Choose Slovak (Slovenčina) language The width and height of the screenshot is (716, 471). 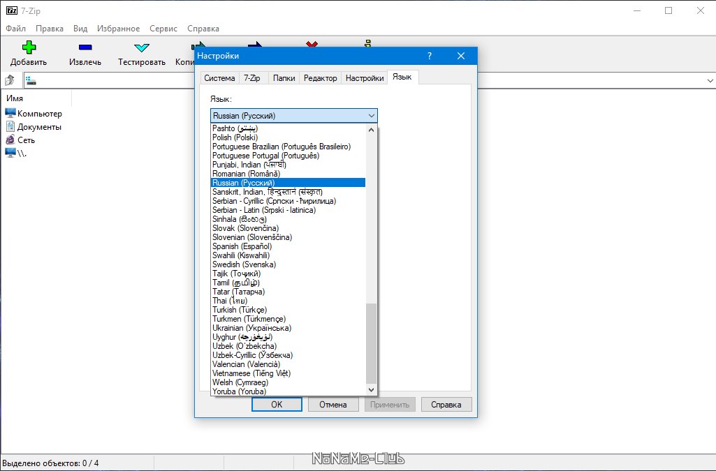pyautogui.click(x=288, y=228)
